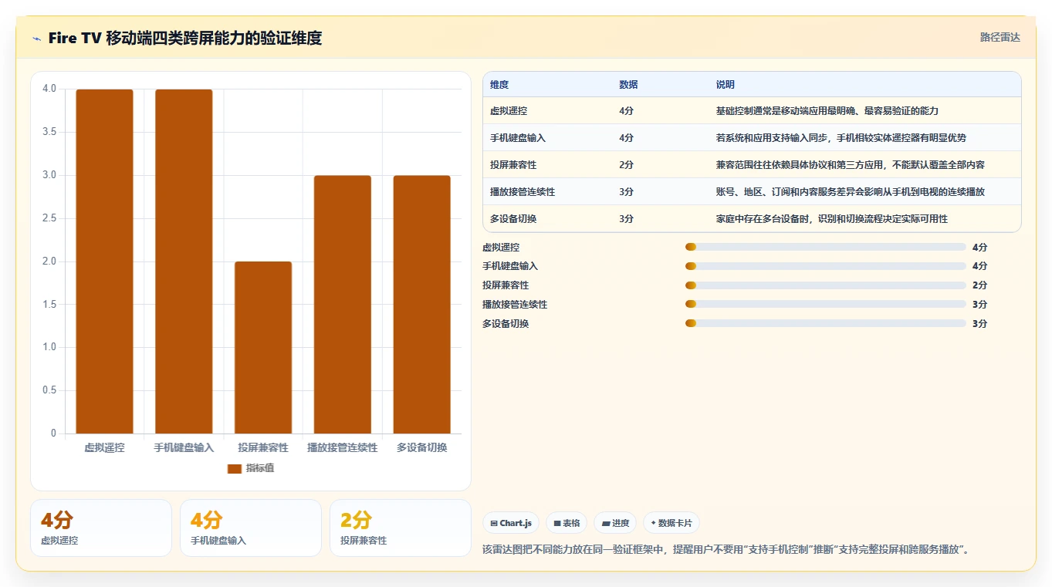The width and height of the screenshot is (1052, 587).
Task: Click the 虚拟遥控 bar in the chart
Action: coord(104,261)
